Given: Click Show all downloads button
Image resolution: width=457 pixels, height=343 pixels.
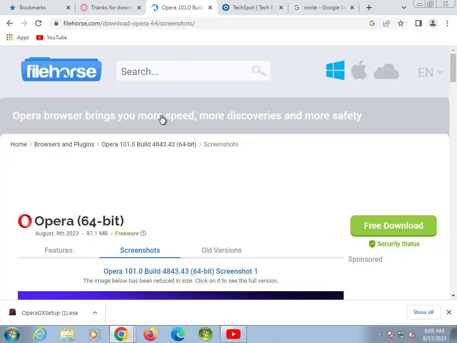Looking at the screenshot, I should pyautogui.click(x=423, y=312).
